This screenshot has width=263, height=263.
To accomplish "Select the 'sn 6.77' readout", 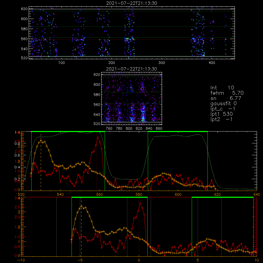I will coord(226,98).
